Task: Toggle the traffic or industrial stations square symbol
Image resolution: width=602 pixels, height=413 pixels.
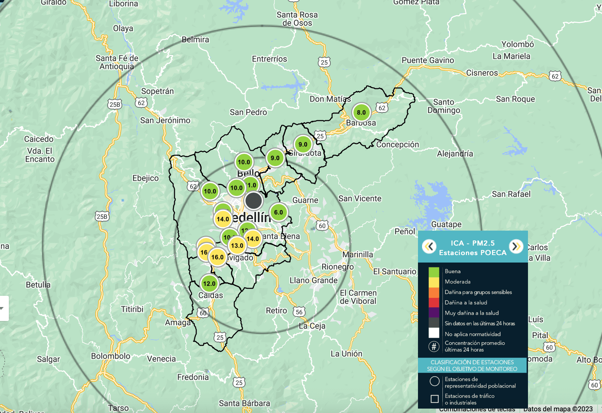Action: tap(435, 399)
